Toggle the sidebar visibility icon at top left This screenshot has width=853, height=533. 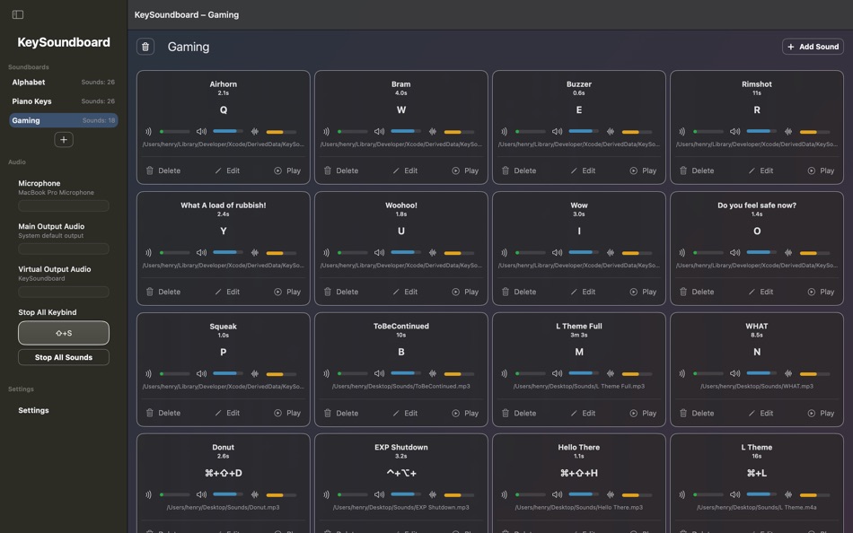coord(18,13)
